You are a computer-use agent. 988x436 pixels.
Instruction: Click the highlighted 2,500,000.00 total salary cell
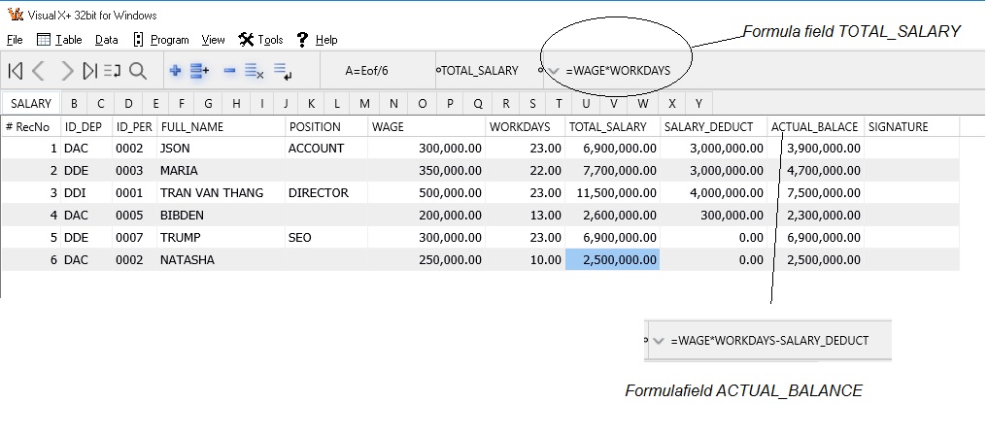[x=612, y=259]
